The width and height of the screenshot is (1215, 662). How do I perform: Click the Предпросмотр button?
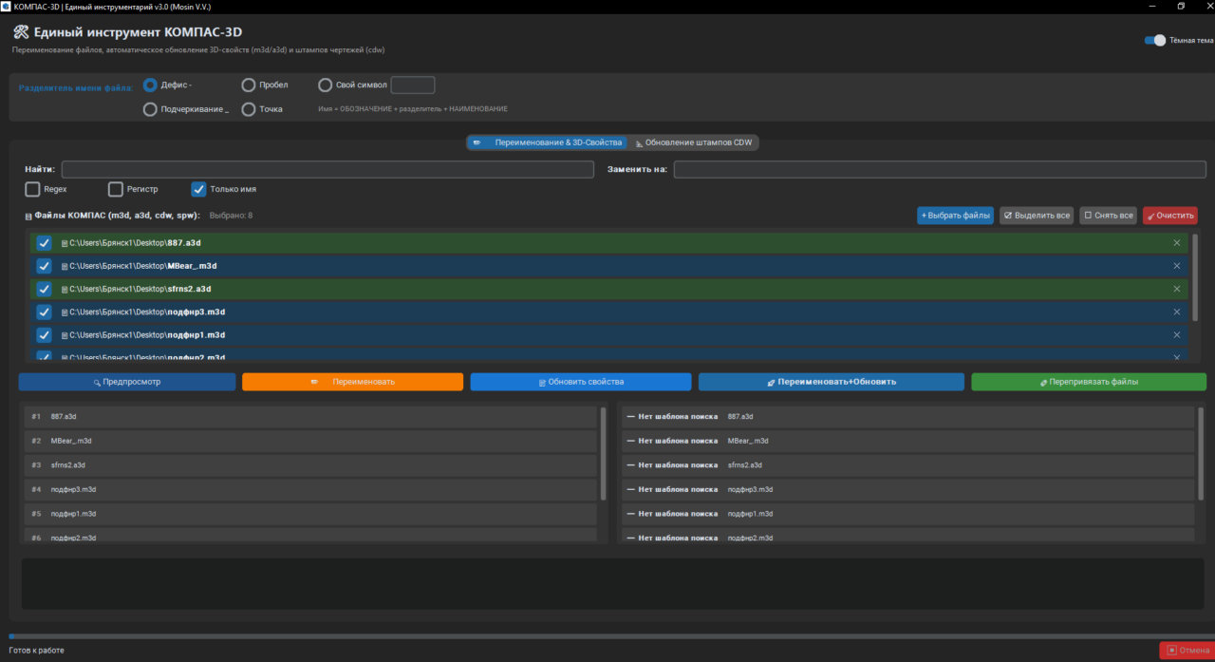point(127,382)
